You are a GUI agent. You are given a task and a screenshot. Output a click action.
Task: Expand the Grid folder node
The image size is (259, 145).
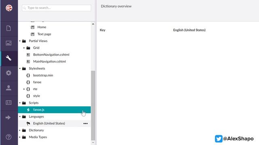[x=24, y=48]
